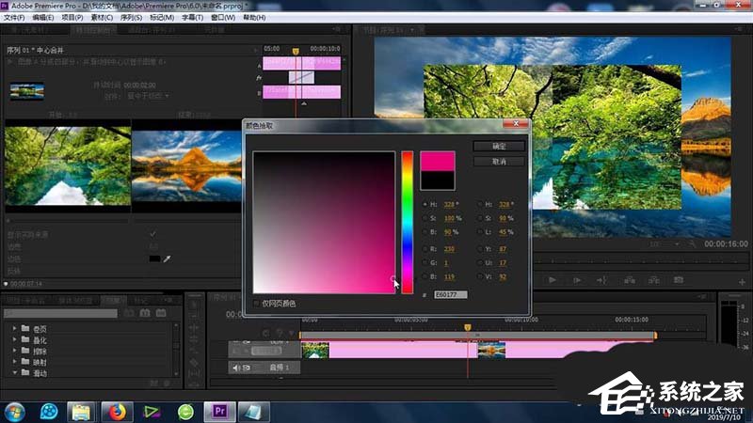Click the eyedropper beside the border color swatch
Viewport: 753px width, 423px height.
click(167, 258)
